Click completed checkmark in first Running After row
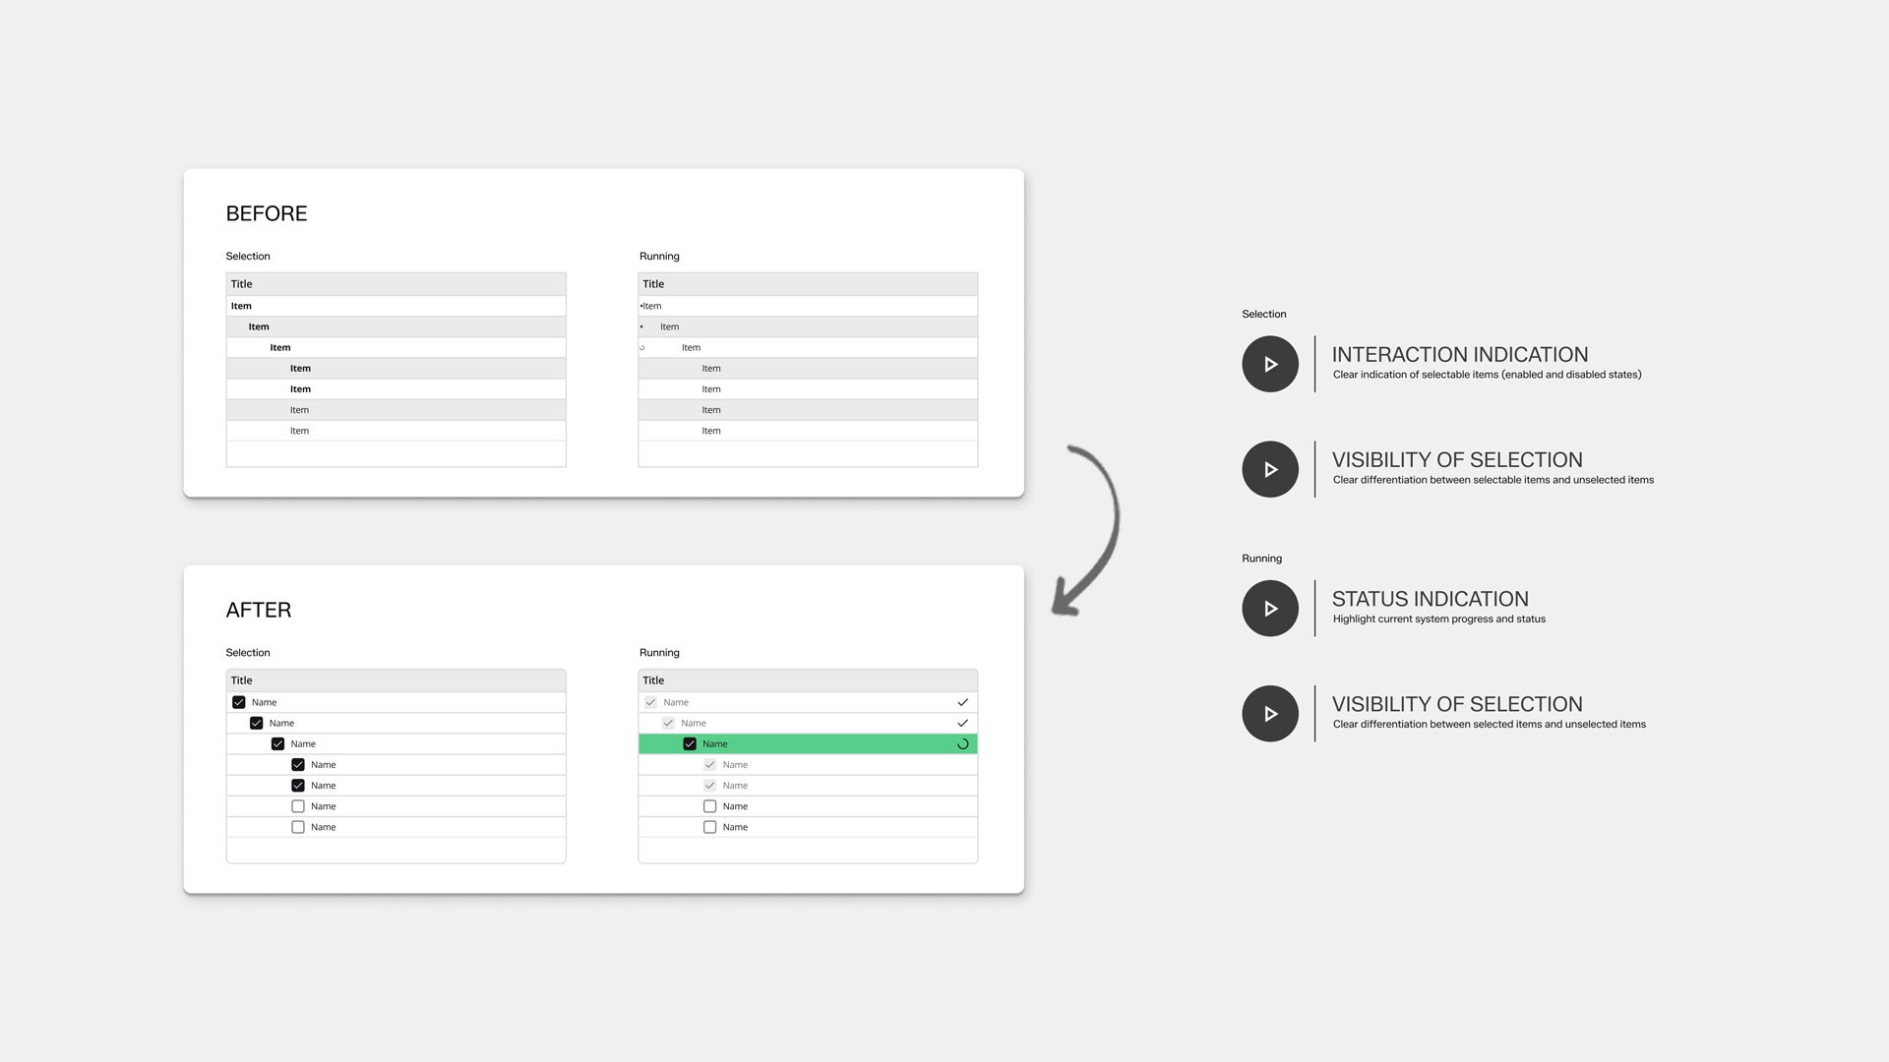 tap(962, 702)
